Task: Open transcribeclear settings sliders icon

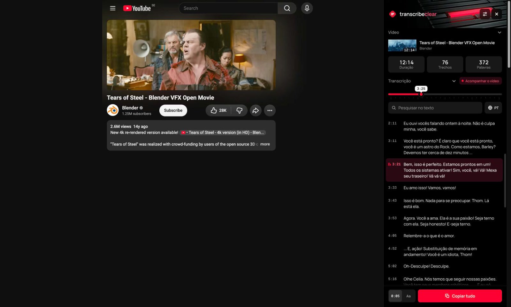Action: pyautogui.click(x=485, y=14)
